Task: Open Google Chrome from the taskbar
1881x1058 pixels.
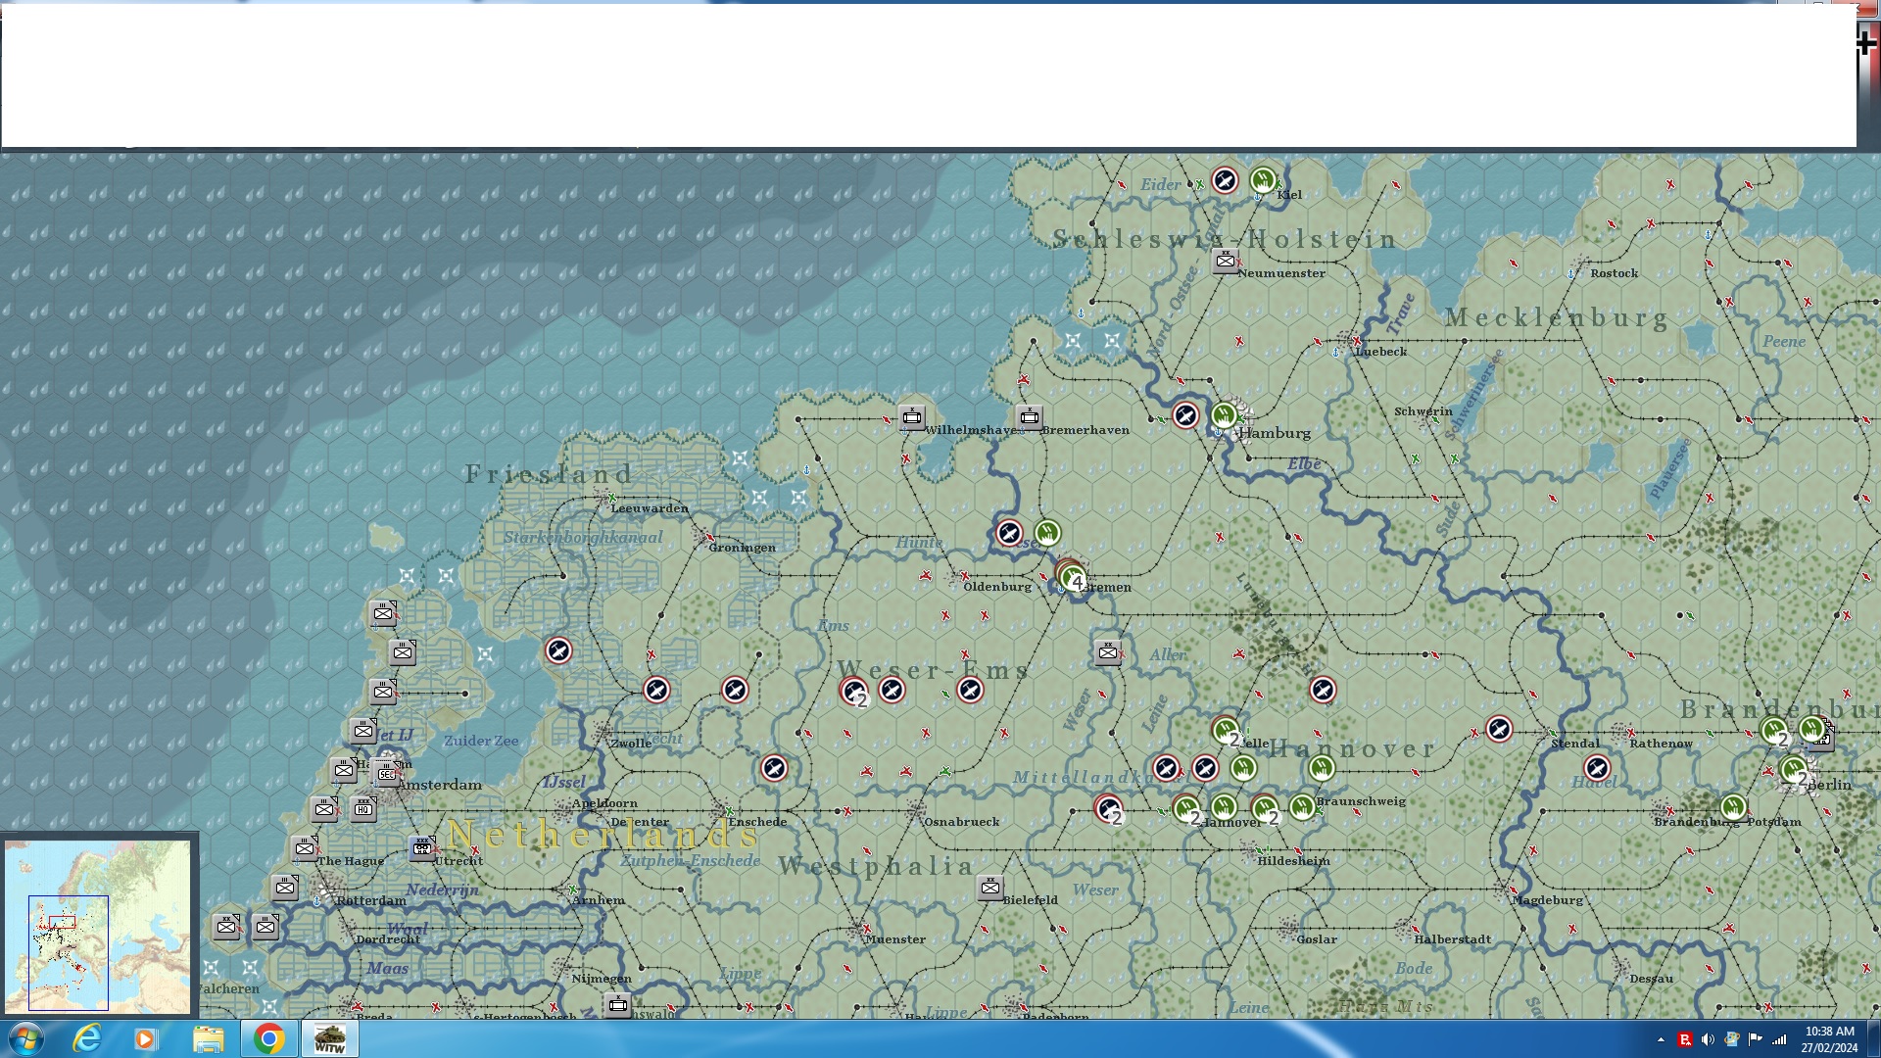Action: pyautogui.click(x=268, y=1038)
